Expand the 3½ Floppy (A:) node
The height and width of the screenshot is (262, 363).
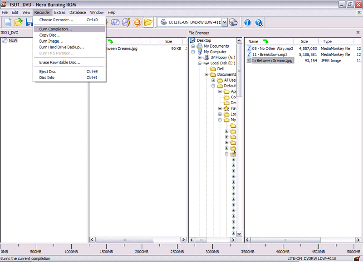coord(200,58)
